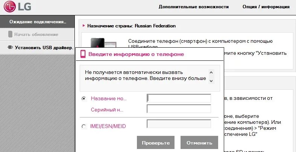Click the scroll up arrow in the message box
This screenshot has height=152, width=296.
[211, 72]
